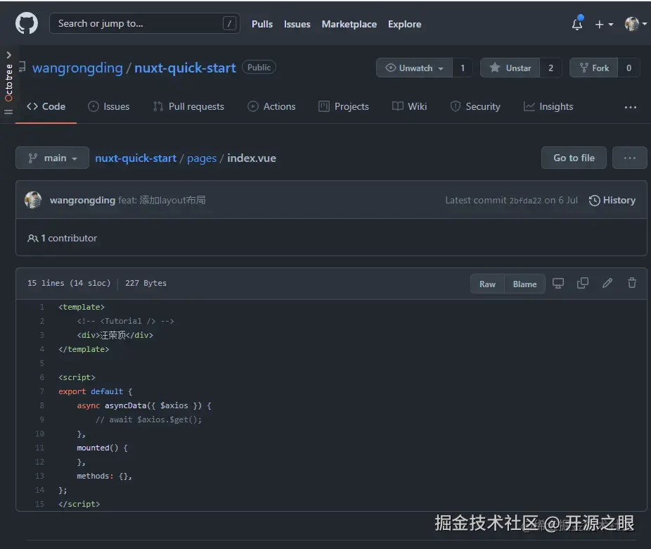Click the slash shortcut key icon
The height and width of the screenshot is (549, 651).
click(x=229, y=23)
